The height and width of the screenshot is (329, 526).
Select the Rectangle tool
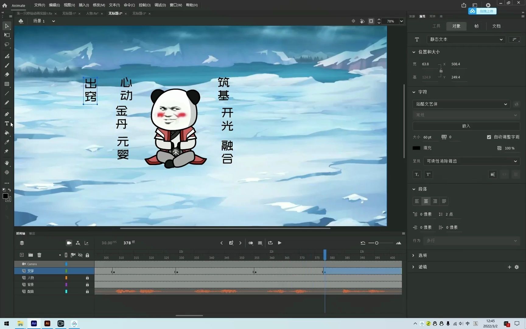point(7,84)
